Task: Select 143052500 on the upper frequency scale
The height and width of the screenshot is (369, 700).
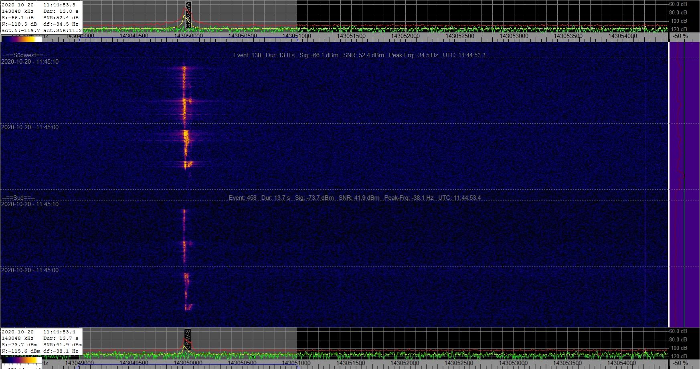Action: [460, 36]
